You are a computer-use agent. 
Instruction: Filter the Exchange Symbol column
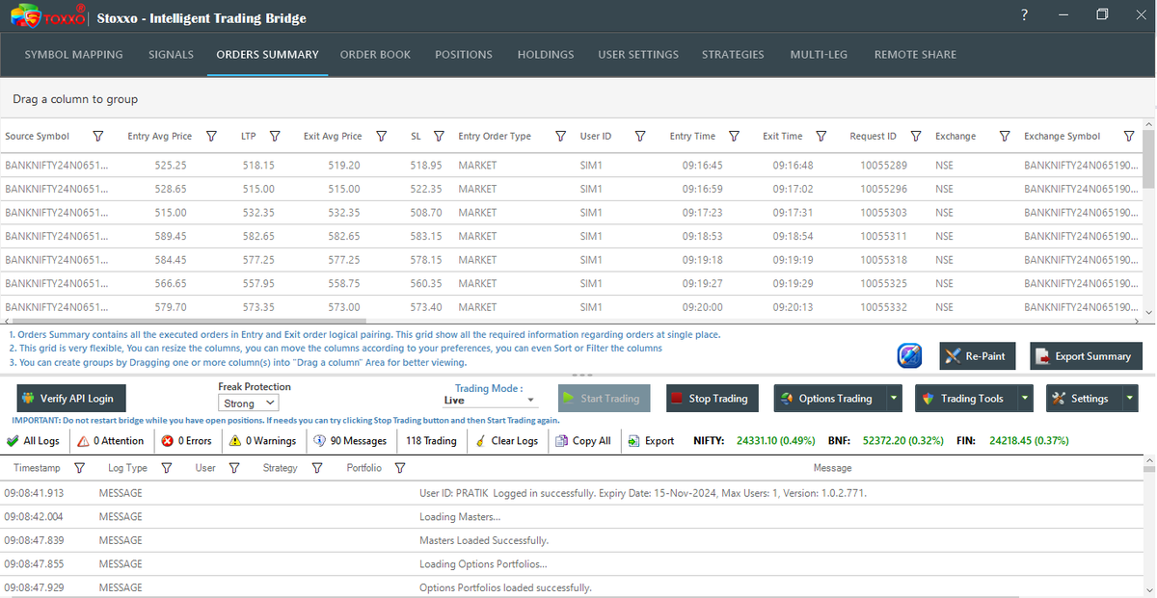(x=1129, y=137)
